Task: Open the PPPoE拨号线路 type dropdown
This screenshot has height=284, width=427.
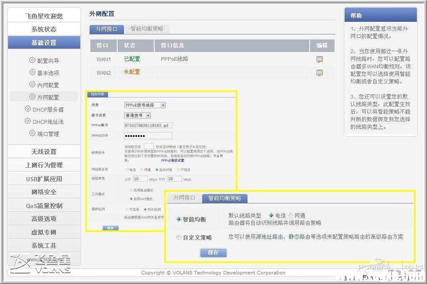Action: click(145, 105)
